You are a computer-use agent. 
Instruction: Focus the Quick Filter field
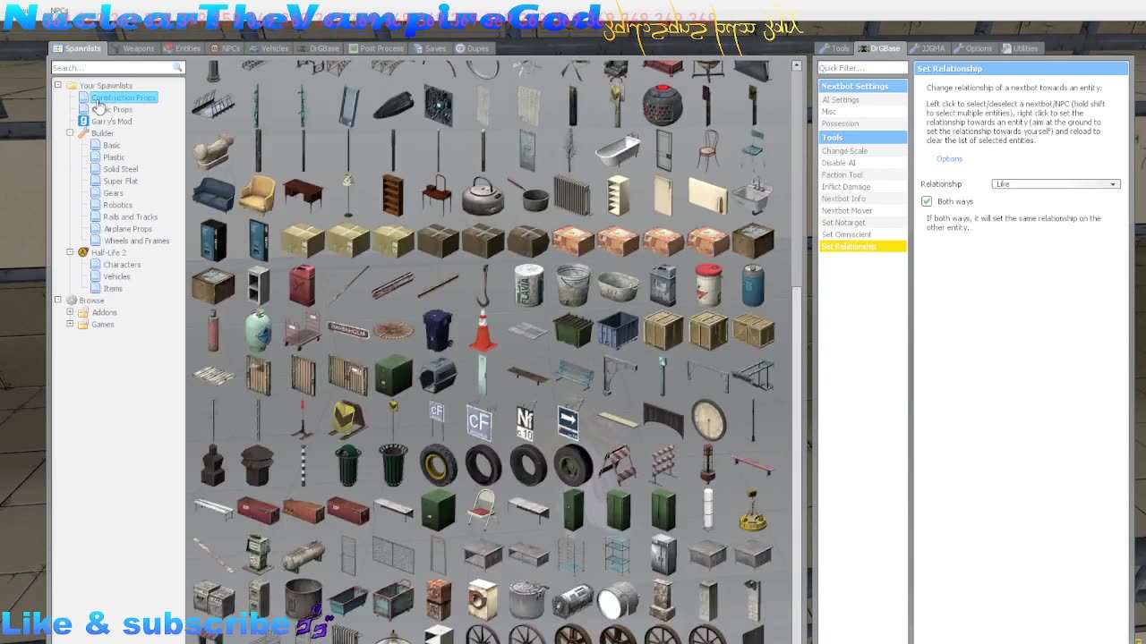pyautogui.click(x=862, y=68)
